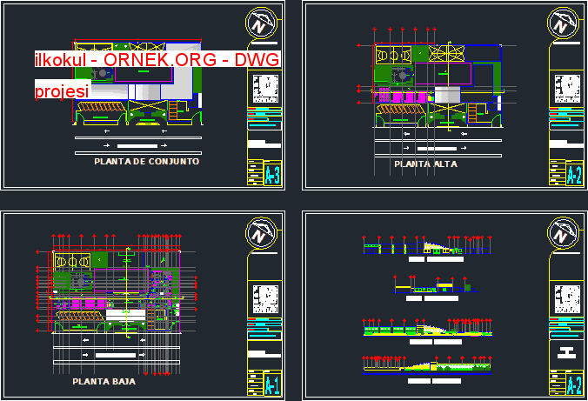Select the A-2 label on the PLANTA ALTA sheet
Viewport: 588px width, 401px height.
pyautogui.click(x=574, y=174)
